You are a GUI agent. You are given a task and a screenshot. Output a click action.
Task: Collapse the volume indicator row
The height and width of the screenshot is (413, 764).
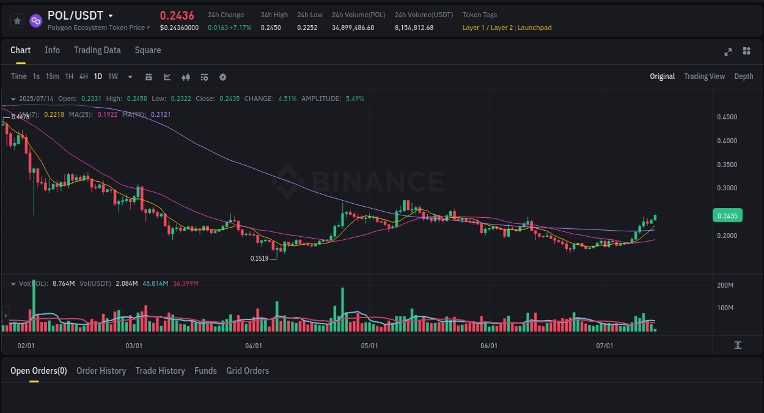pos(12,283)
